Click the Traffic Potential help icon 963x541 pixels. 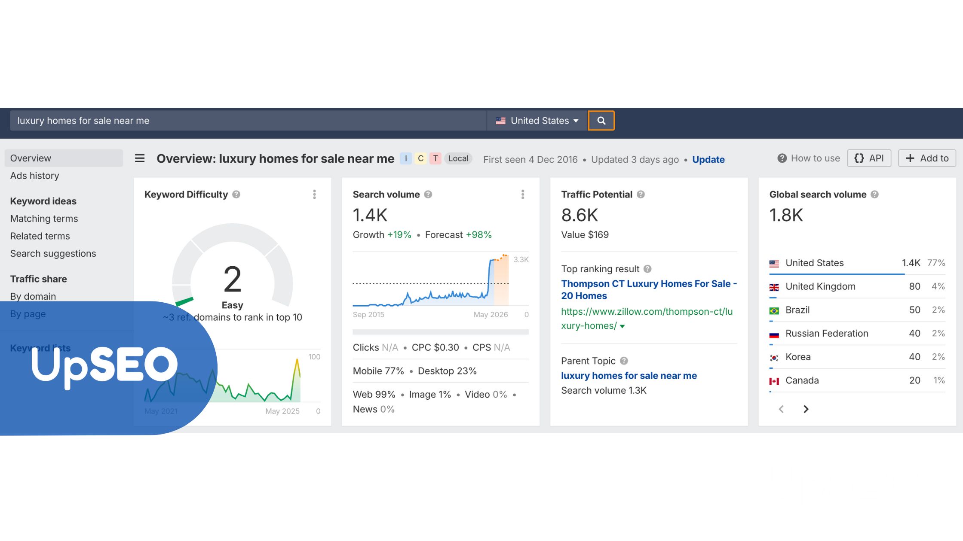pos(641,195)
